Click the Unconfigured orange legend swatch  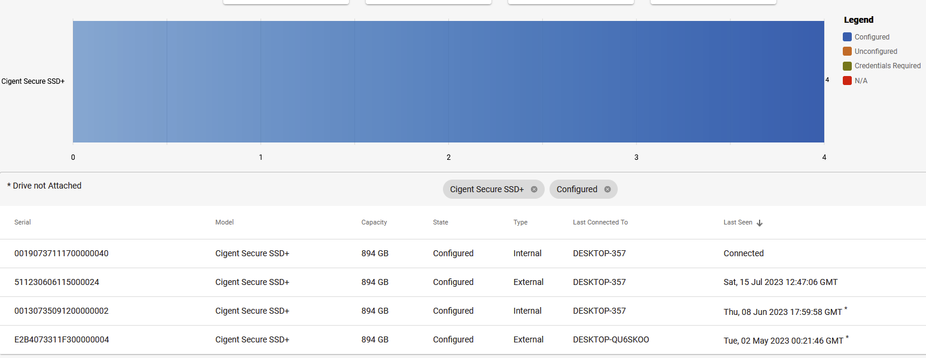tap(847, 51)
